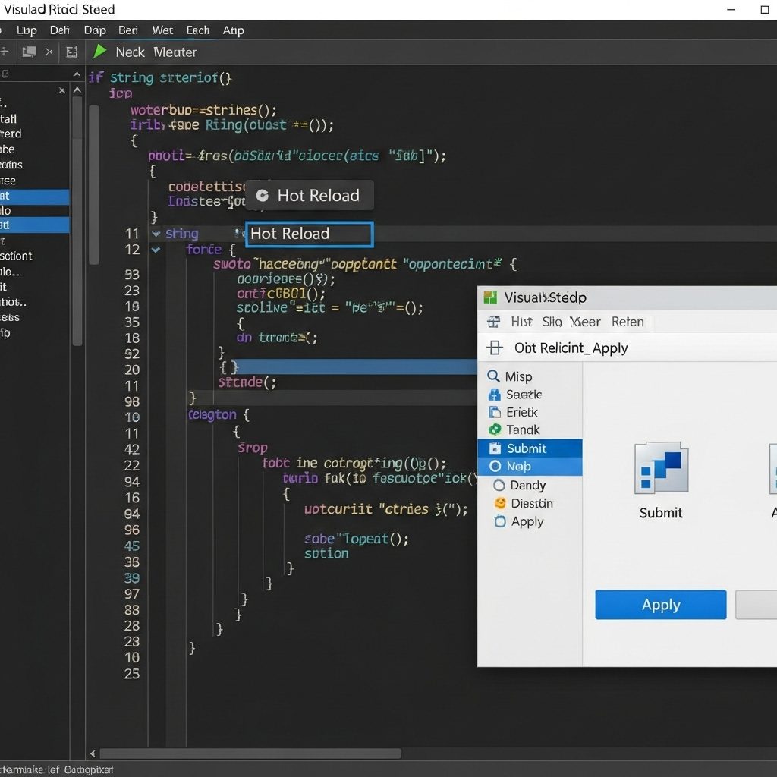Click the blue Apply button
The image size is (777, 777).
(x=659, y=605)
